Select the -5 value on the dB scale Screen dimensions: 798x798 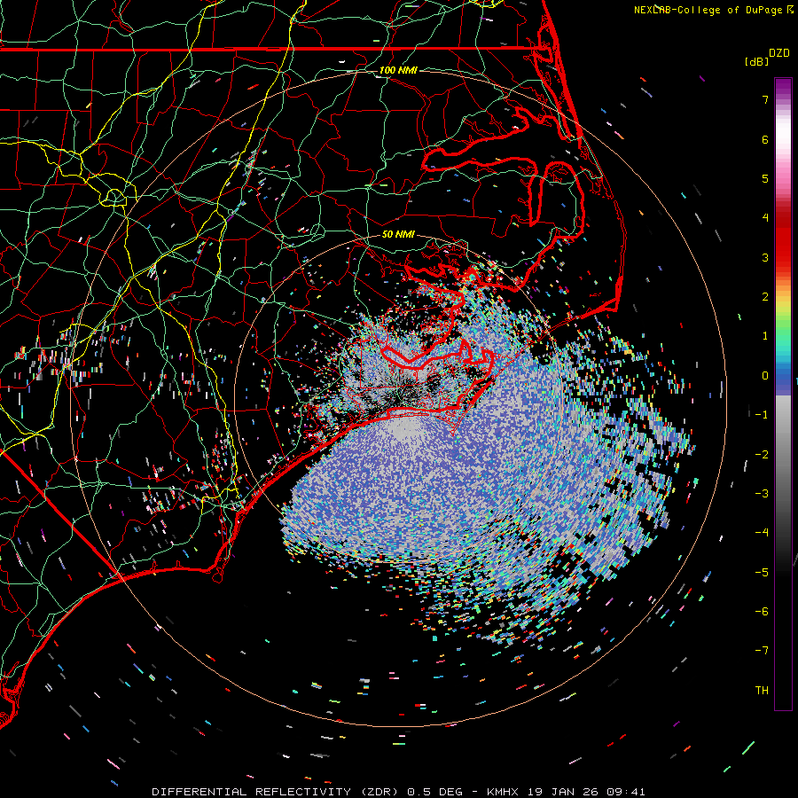[762, 573]
